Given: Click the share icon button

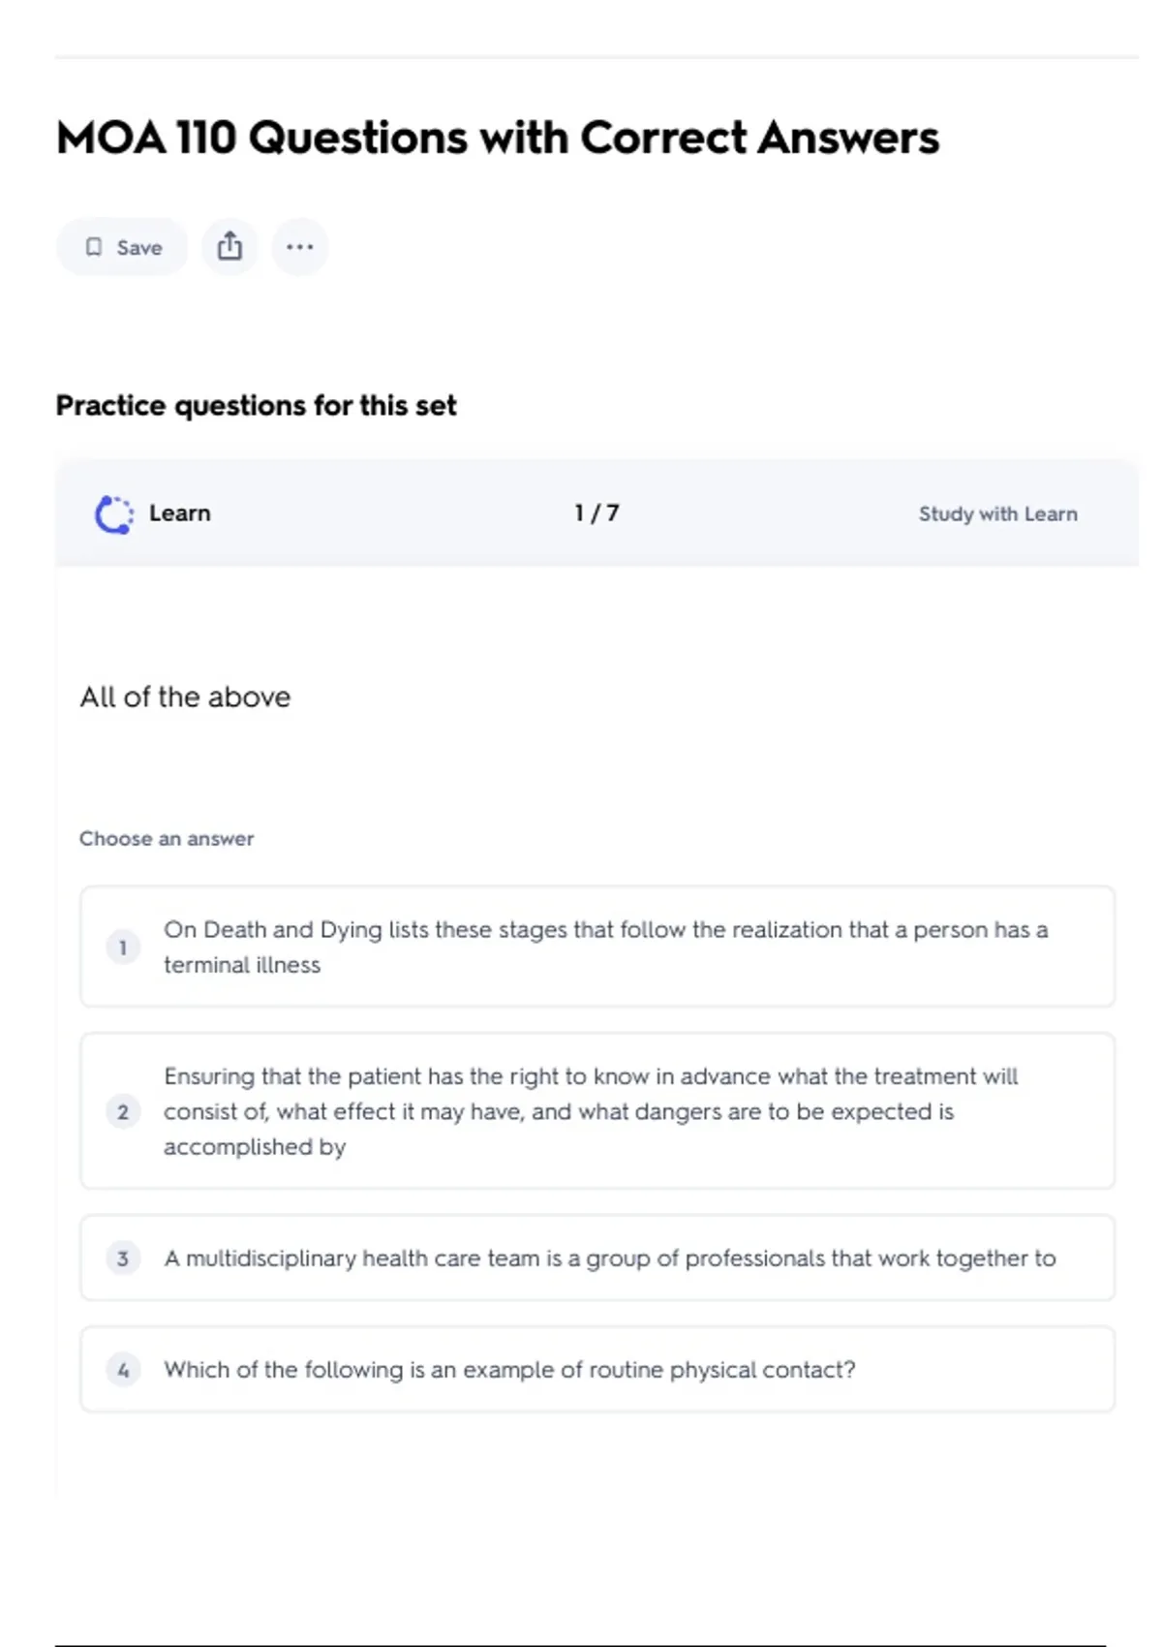Looking at the screenshot, I should 229,247.
